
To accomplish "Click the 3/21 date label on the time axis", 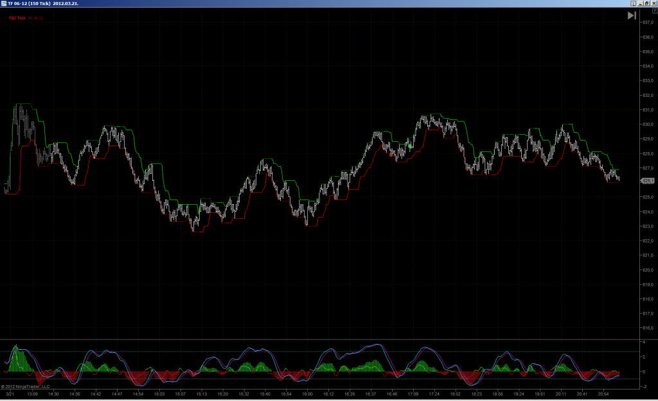I will (x=10, y=394).
